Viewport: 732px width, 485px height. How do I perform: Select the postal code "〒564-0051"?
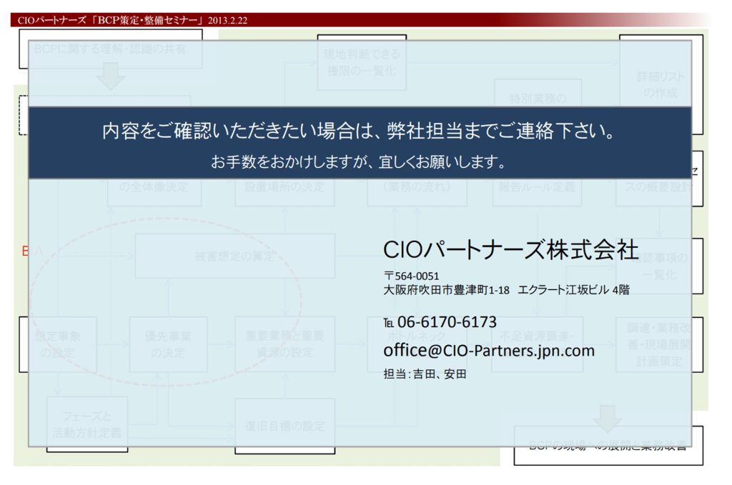411,276
